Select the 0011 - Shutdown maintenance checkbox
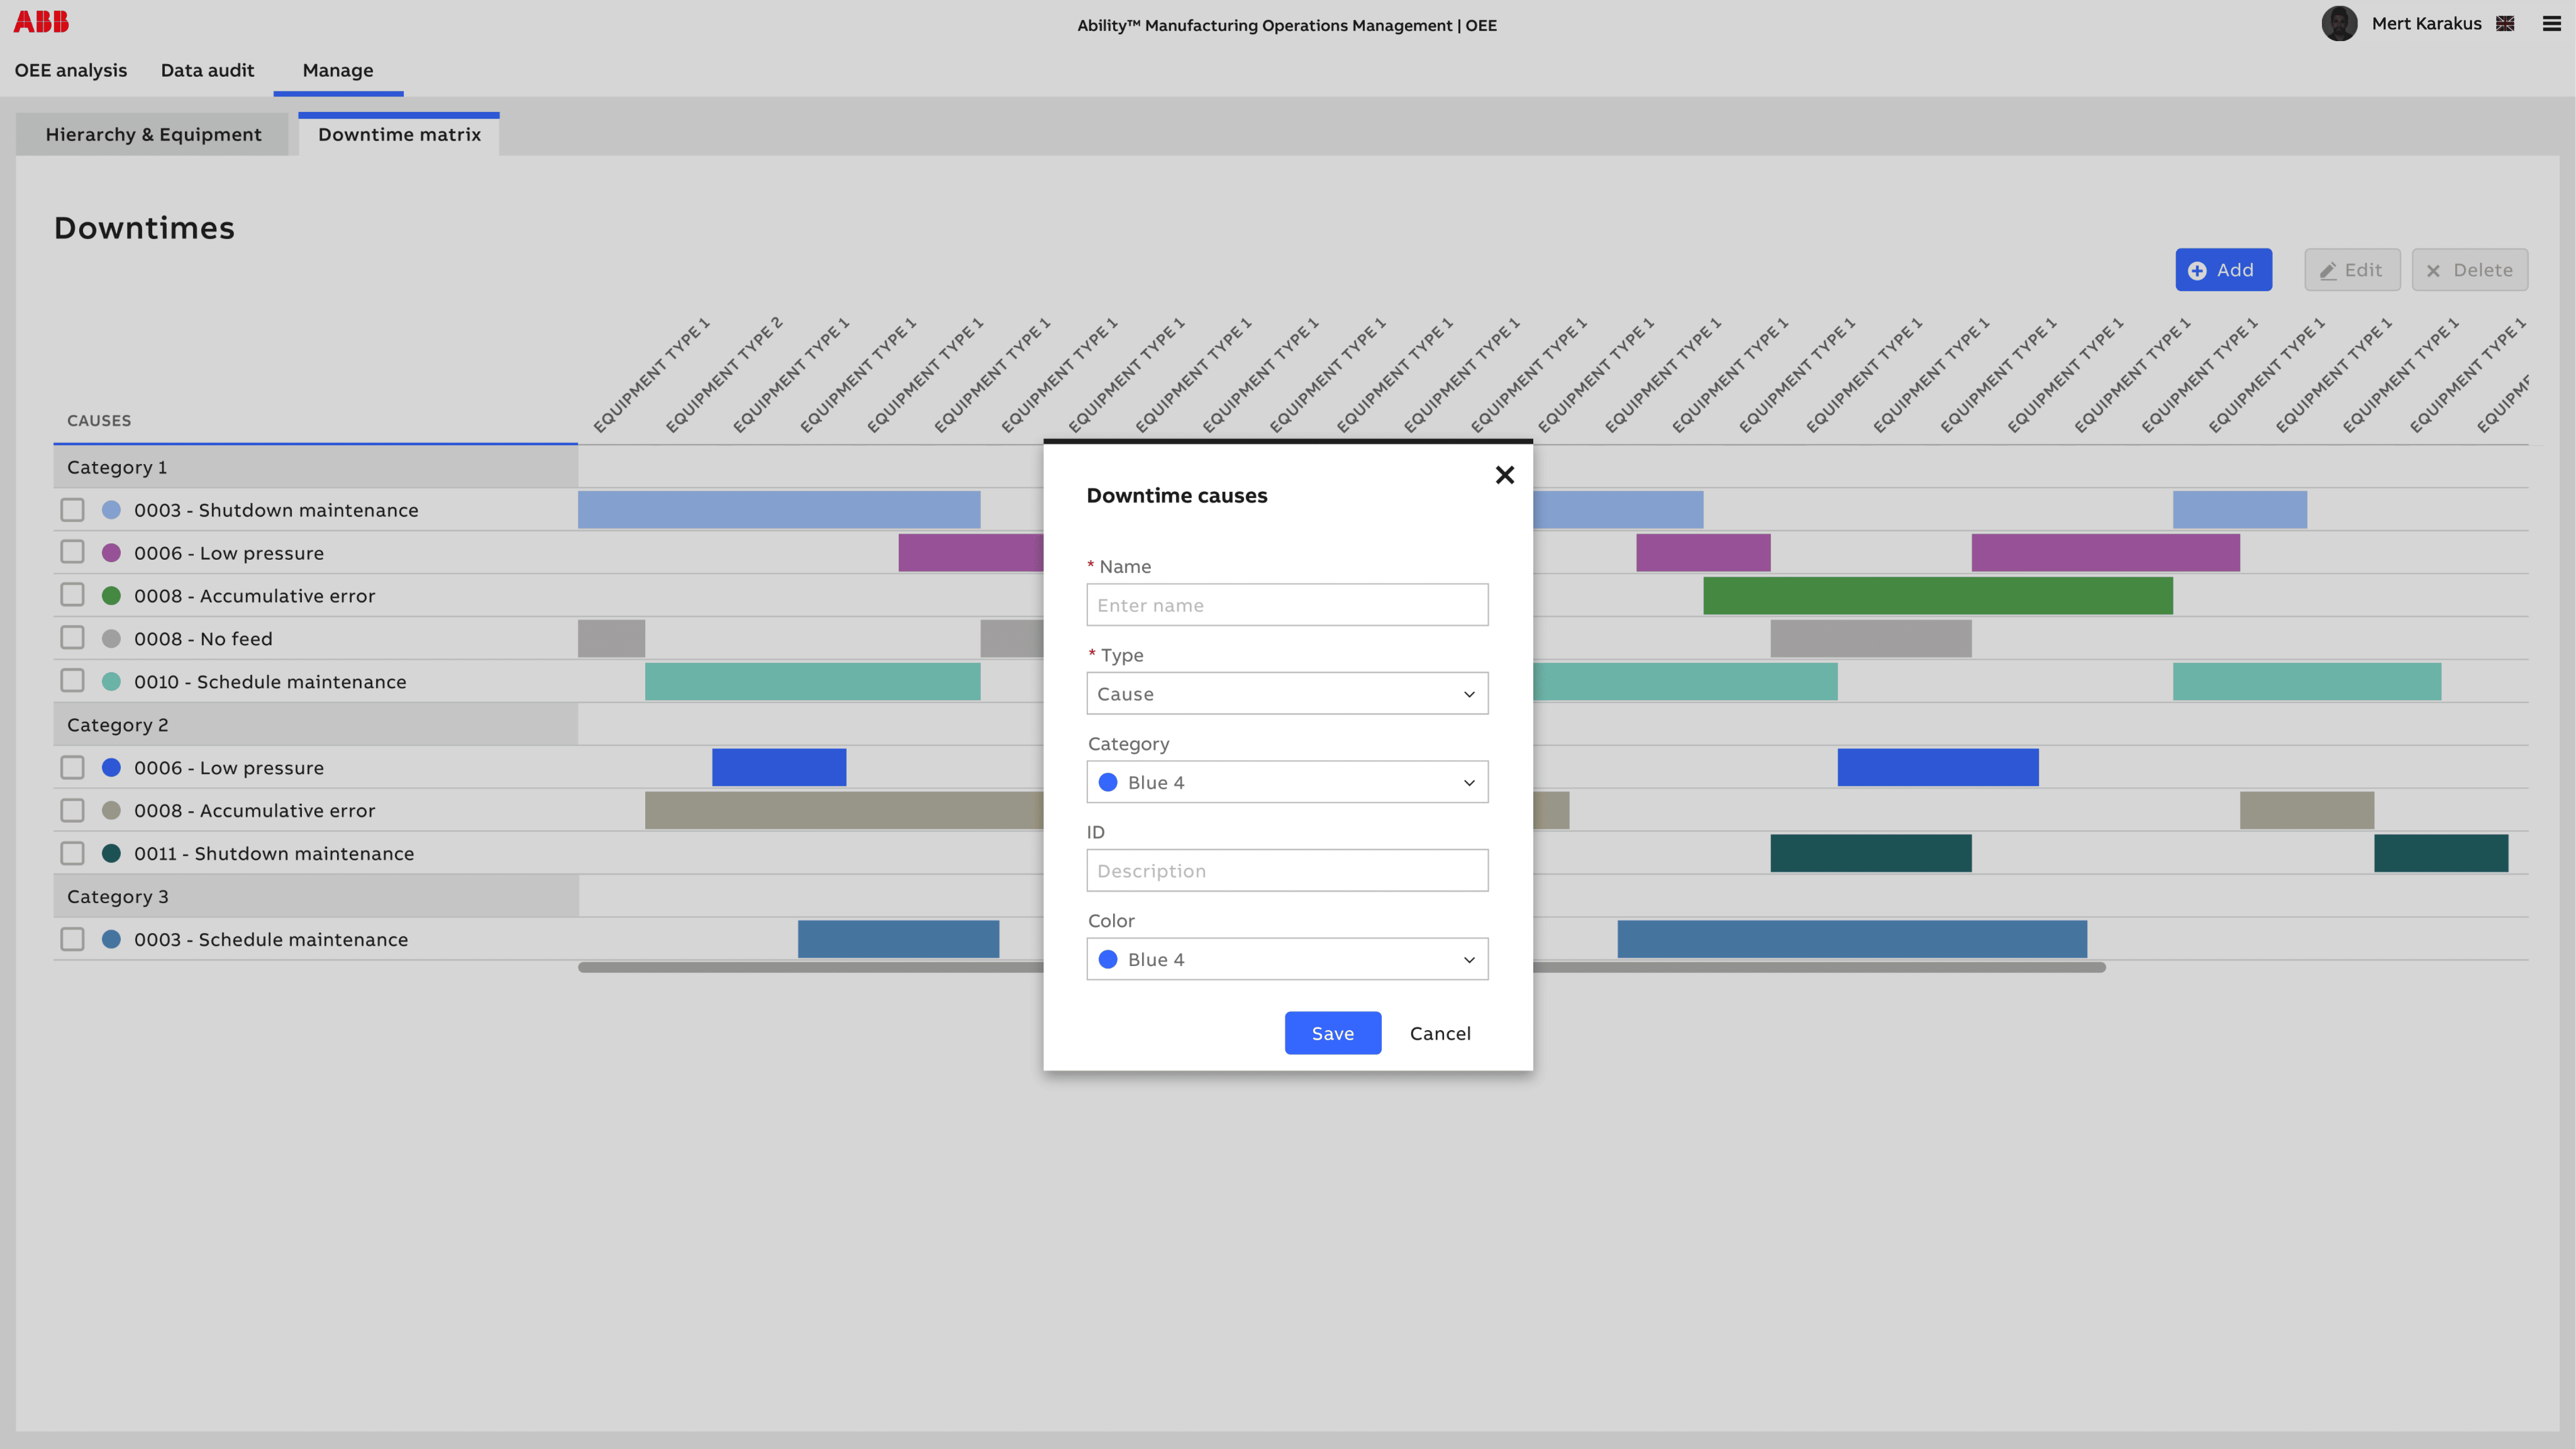The width and height of the screenshot is (2576, 1449). click(x=72, y=853)
